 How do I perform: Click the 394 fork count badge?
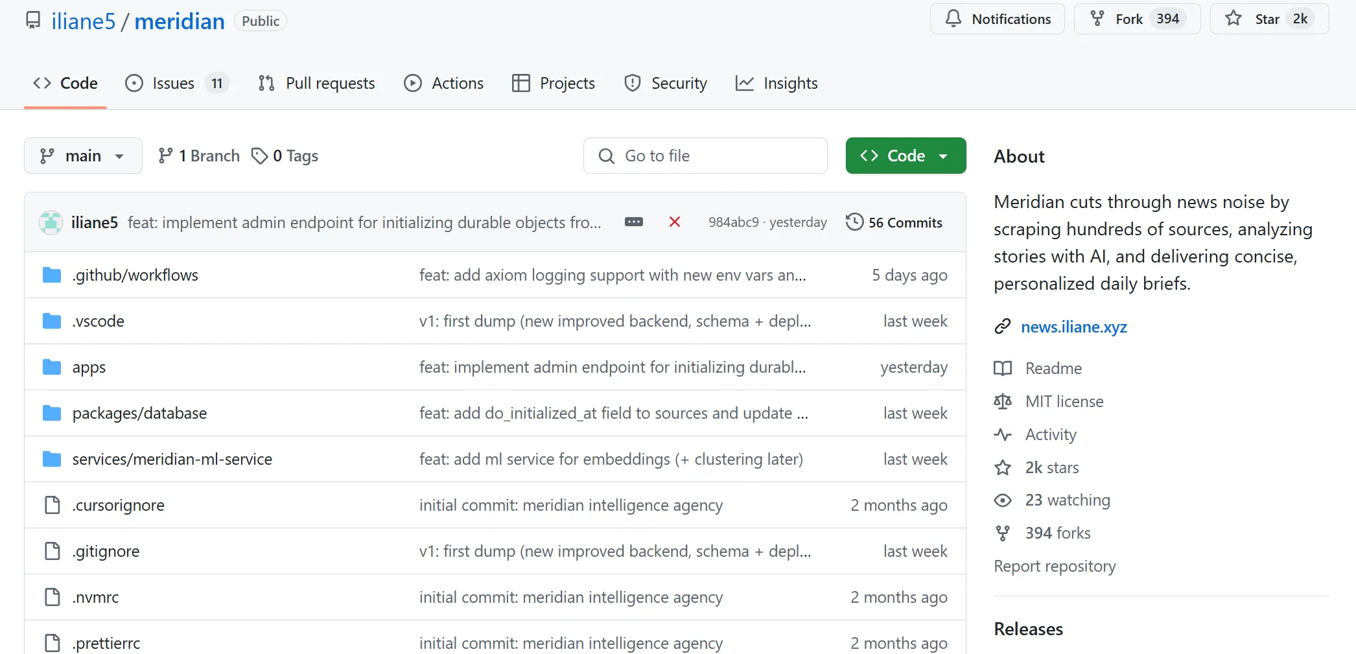pyautogui.click(x=1168, y=19)
